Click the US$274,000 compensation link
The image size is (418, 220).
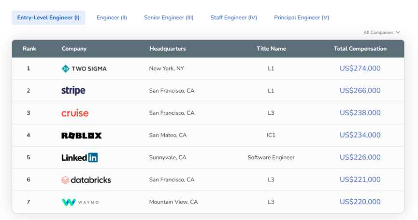point(360,69)
